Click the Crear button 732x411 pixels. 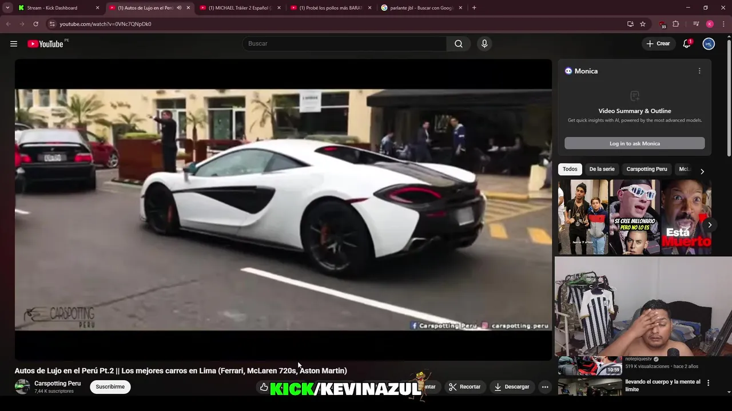(x=658, y=44)
